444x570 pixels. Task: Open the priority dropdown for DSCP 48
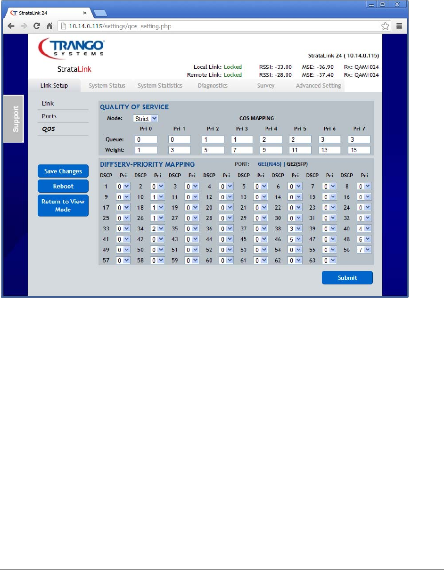(x=364, y=239)
